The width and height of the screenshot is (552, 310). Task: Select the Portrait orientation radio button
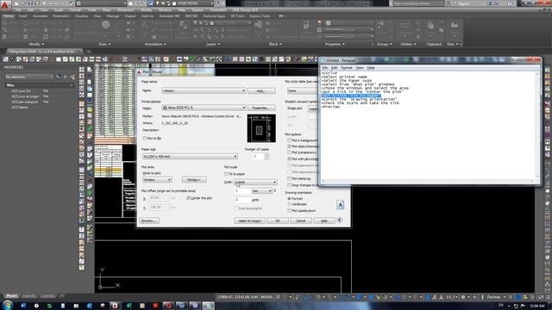point(290,199)
